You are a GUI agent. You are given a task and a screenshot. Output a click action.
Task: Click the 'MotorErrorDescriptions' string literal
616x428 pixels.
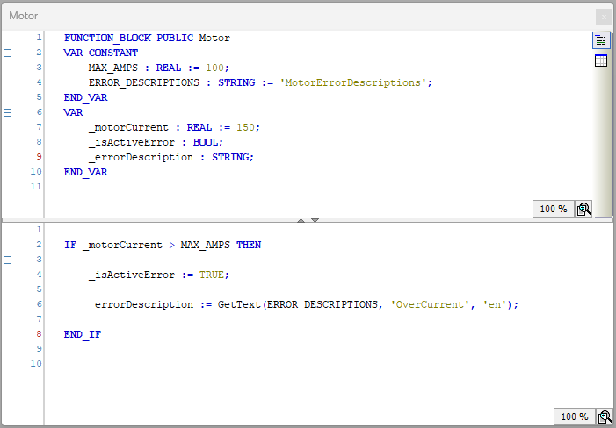(353, 83)
